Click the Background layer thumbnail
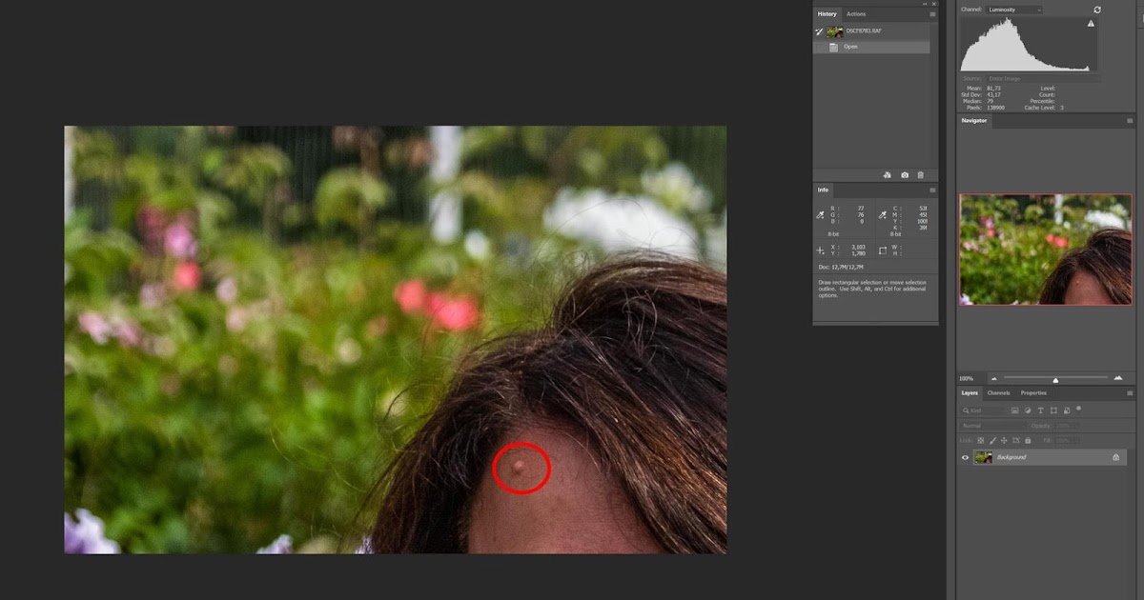 (x=983, y=457)
